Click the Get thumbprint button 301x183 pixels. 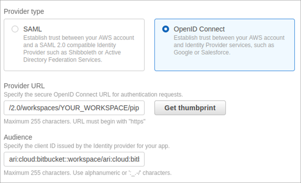[x=190, y=108]
